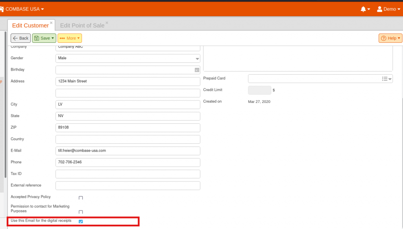Open the notifications bell menu

365,9
